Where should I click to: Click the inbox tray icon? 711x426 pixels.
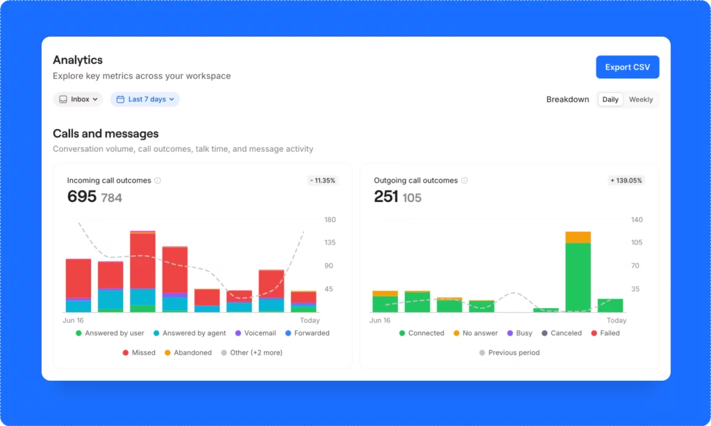coord(63,99)
